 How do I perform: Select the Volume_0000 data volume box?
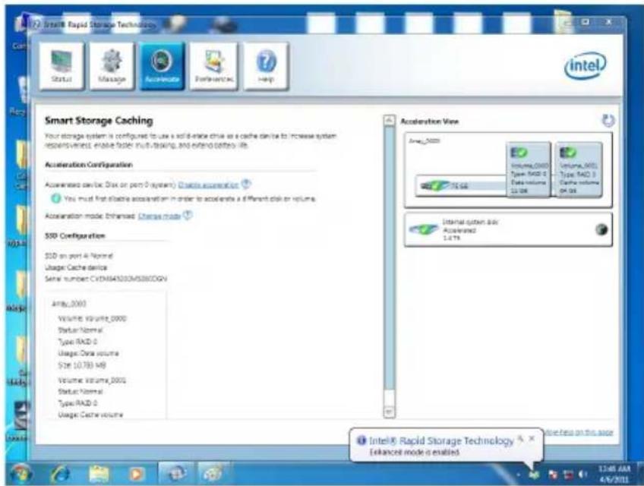point(529,169)
